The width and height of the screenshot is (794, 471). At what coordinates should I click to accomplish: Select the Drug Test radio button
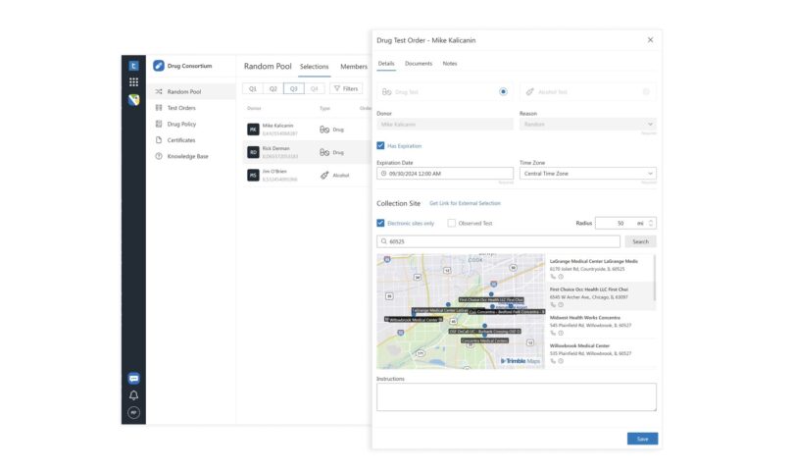click(x=503, y=91)
